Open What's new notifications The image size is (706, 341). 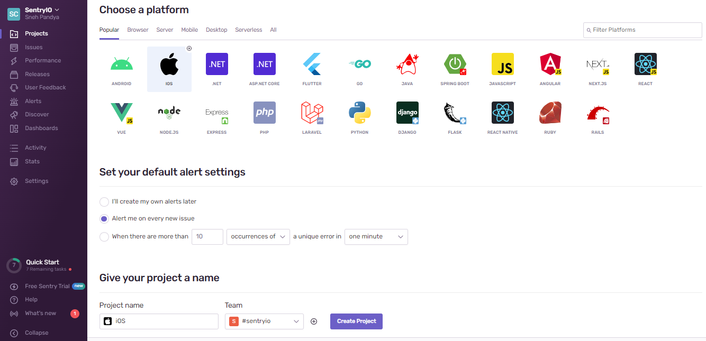pyautogui.click(x=40, y=314)
